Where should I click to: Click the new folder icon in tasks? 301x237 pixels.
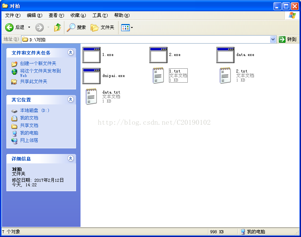14,64
